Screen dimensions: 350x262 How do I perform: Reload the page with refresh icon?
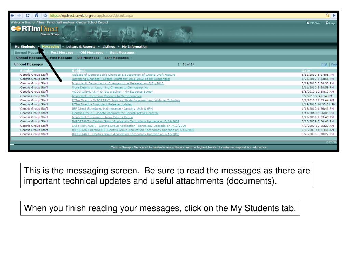tap(28, 16)
